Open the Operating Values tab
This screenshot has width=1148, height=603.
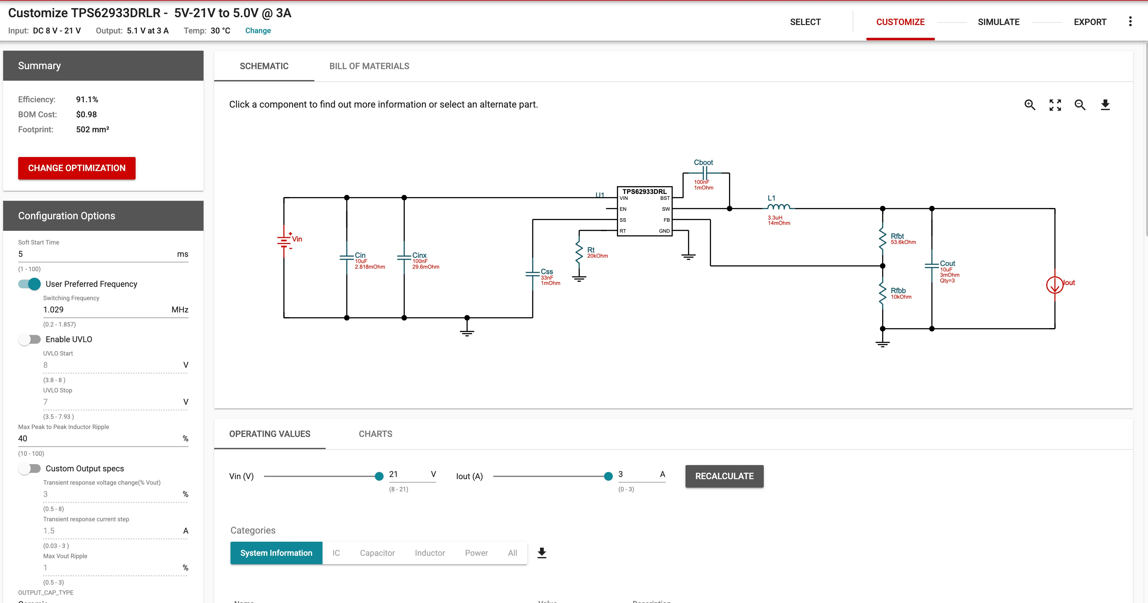click(270, 434)
